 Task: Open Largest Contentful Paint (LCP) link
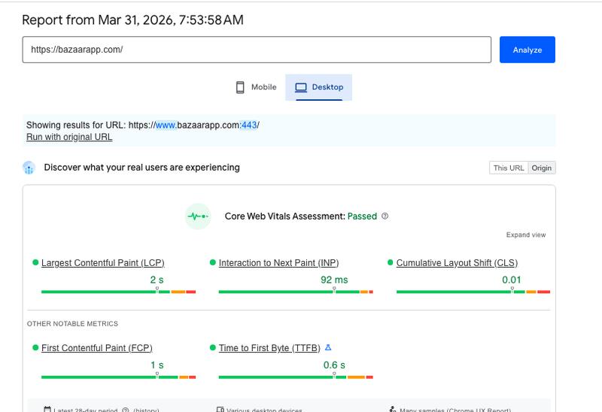(x=103, y=263)
